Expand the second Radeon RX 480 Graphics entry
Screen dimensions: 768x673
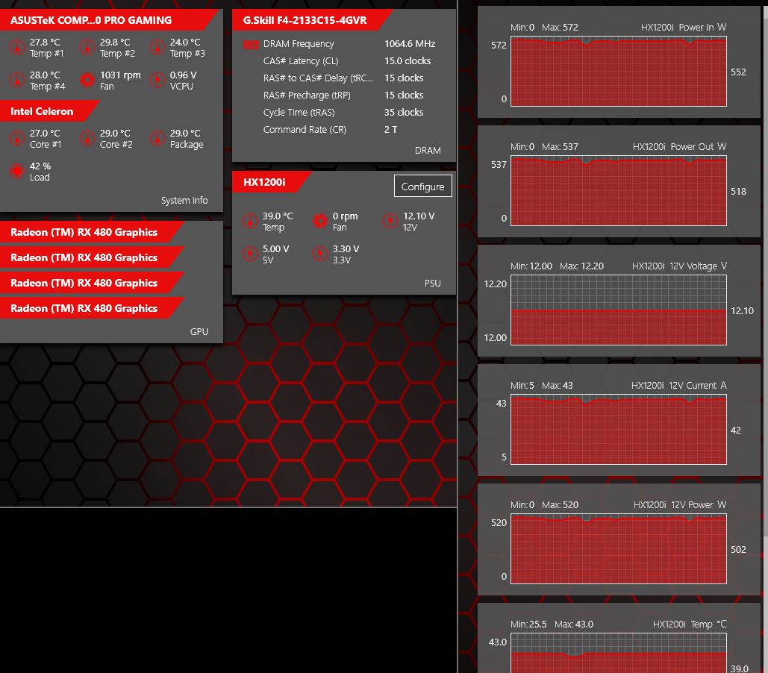tap(92, 257)
